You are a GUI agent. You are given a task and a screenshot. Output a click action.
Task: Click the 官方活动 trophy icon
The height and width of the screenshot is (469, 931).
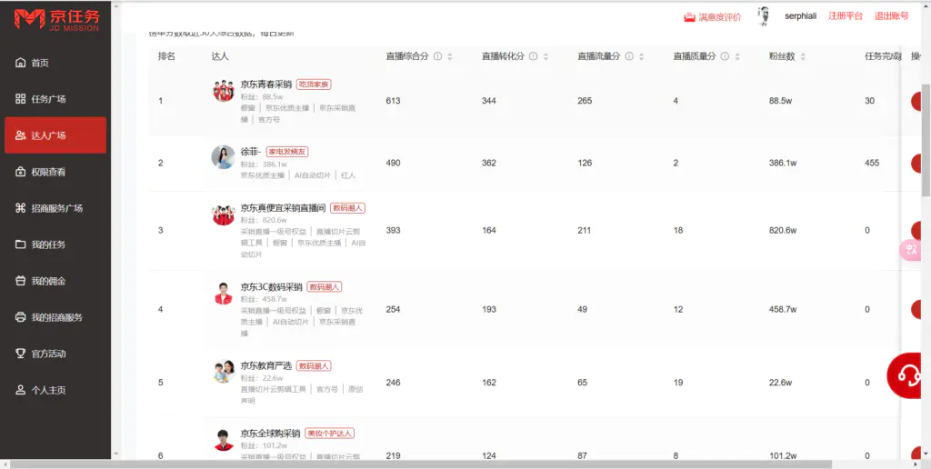point(21,354)
